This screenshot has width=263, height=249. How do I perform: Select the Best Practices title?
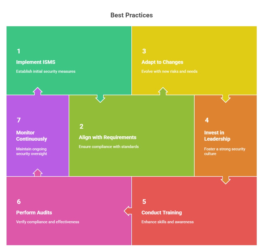[131, 15]
